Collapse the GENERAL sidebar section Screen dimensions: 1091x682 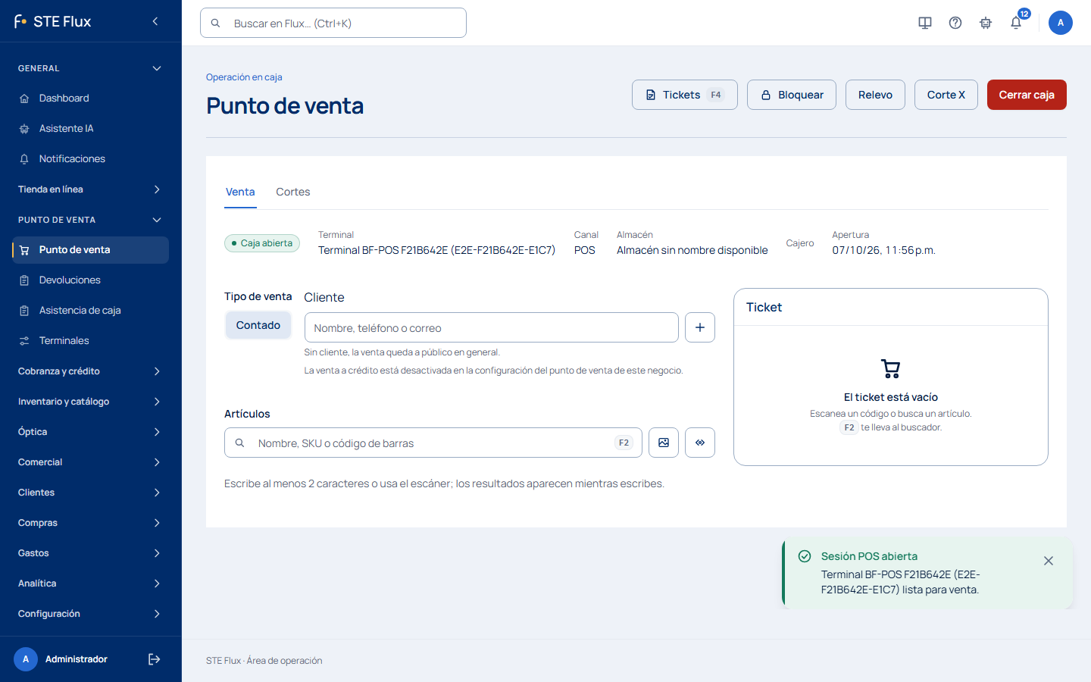pos(91,68)
